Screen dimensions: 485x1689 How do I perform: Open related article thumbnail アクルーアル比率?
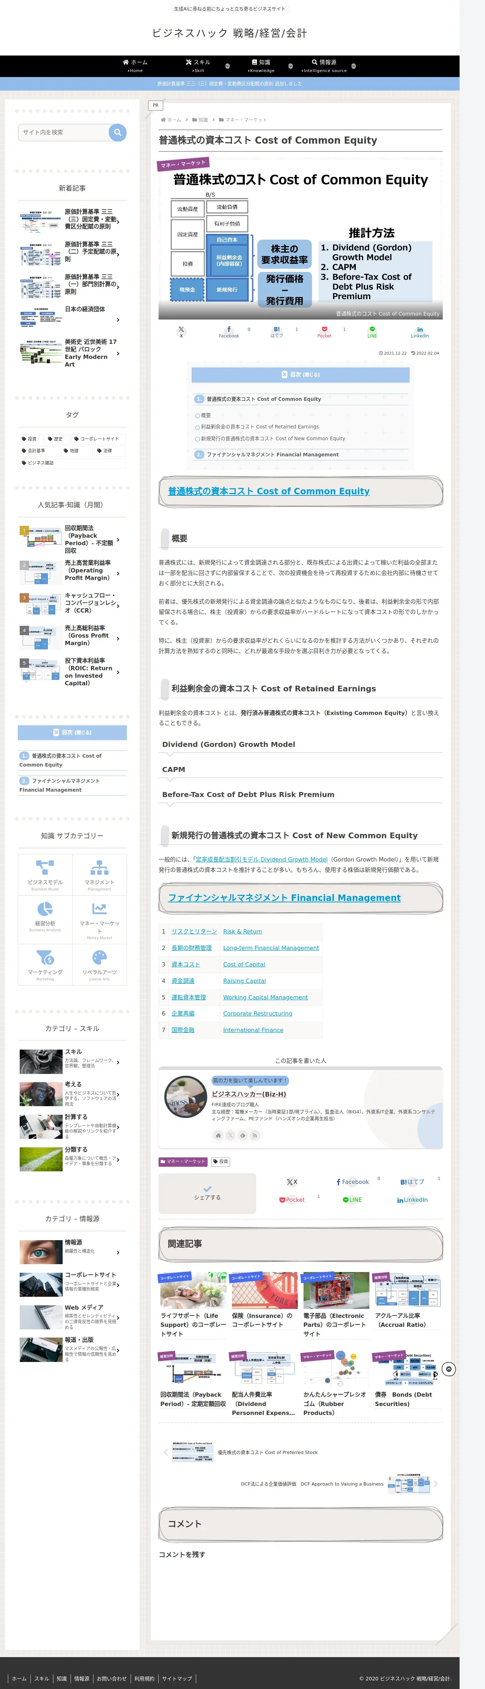[x=407, y=1290]
